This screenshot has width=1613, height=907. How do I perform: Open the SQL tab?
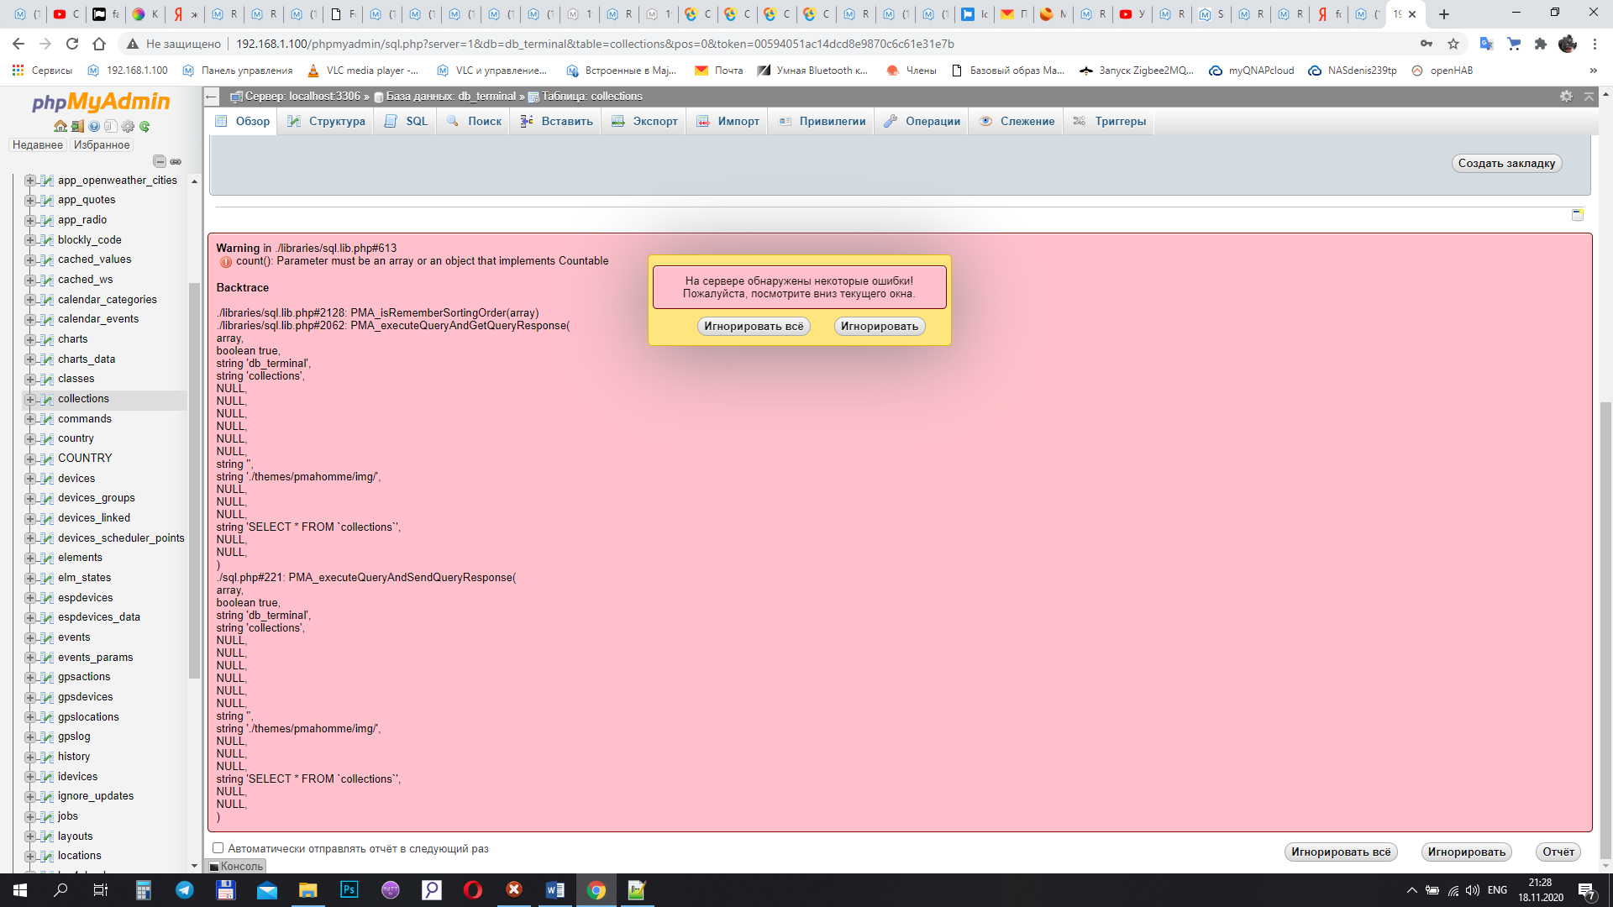(407, 121)
